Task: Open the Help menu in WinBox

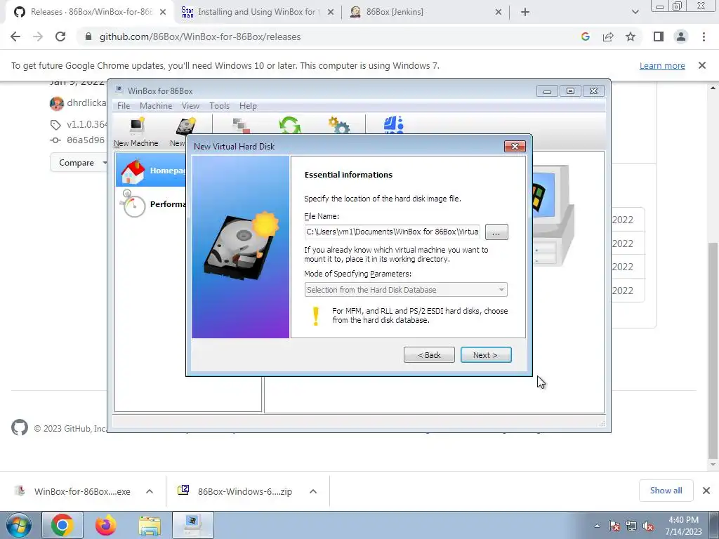Action: tap(248, 106)
